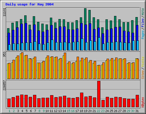Click day 26 on the x-axis
This screenshot has width=146, height=114.
pyautogui.click(x=115, y=111)
